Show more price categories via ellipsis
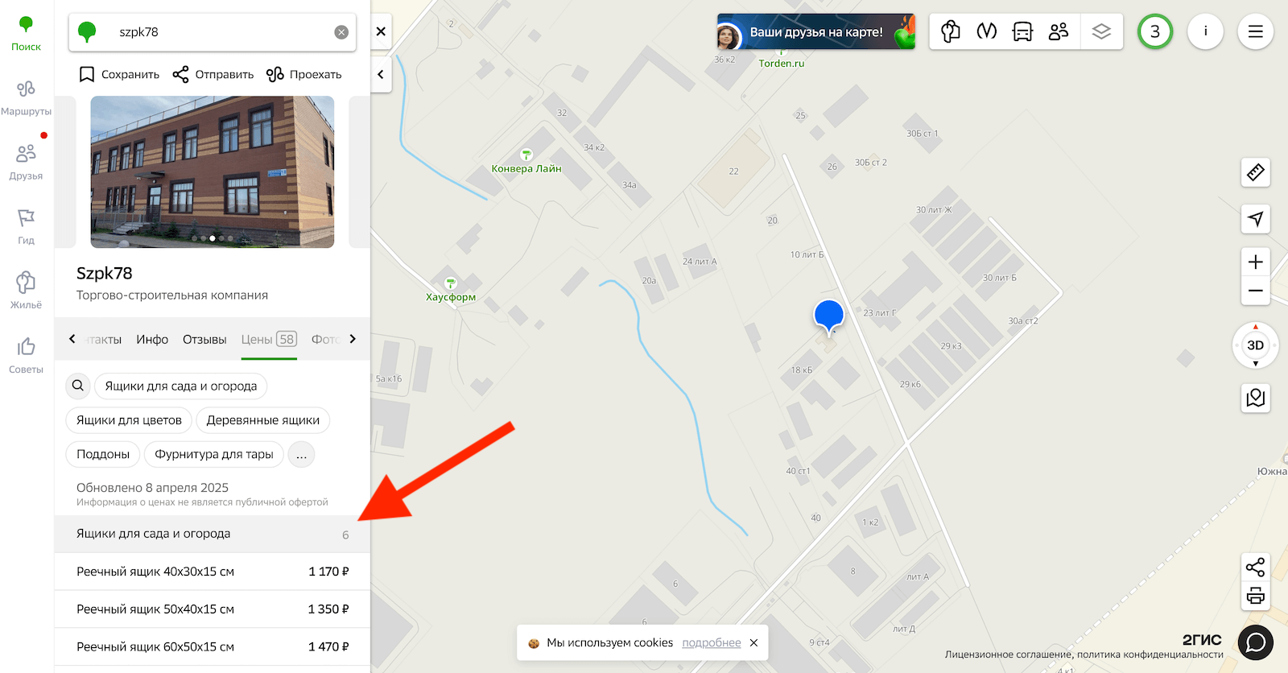 click(x=301, y=454)
